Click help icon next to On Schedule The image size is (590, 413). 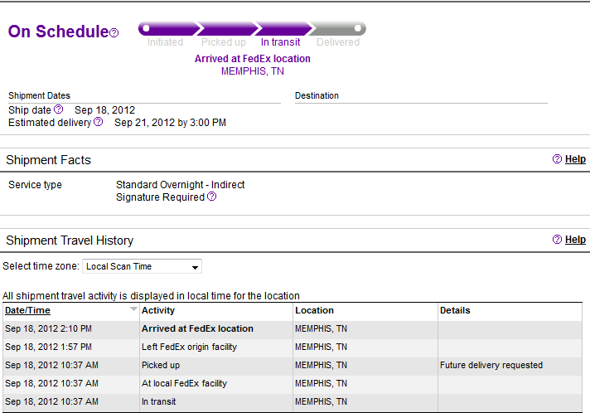114,32
